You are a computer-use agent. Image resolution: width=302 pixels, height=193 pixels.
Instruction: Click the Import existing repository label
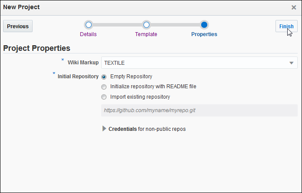(x=140, y=97)
